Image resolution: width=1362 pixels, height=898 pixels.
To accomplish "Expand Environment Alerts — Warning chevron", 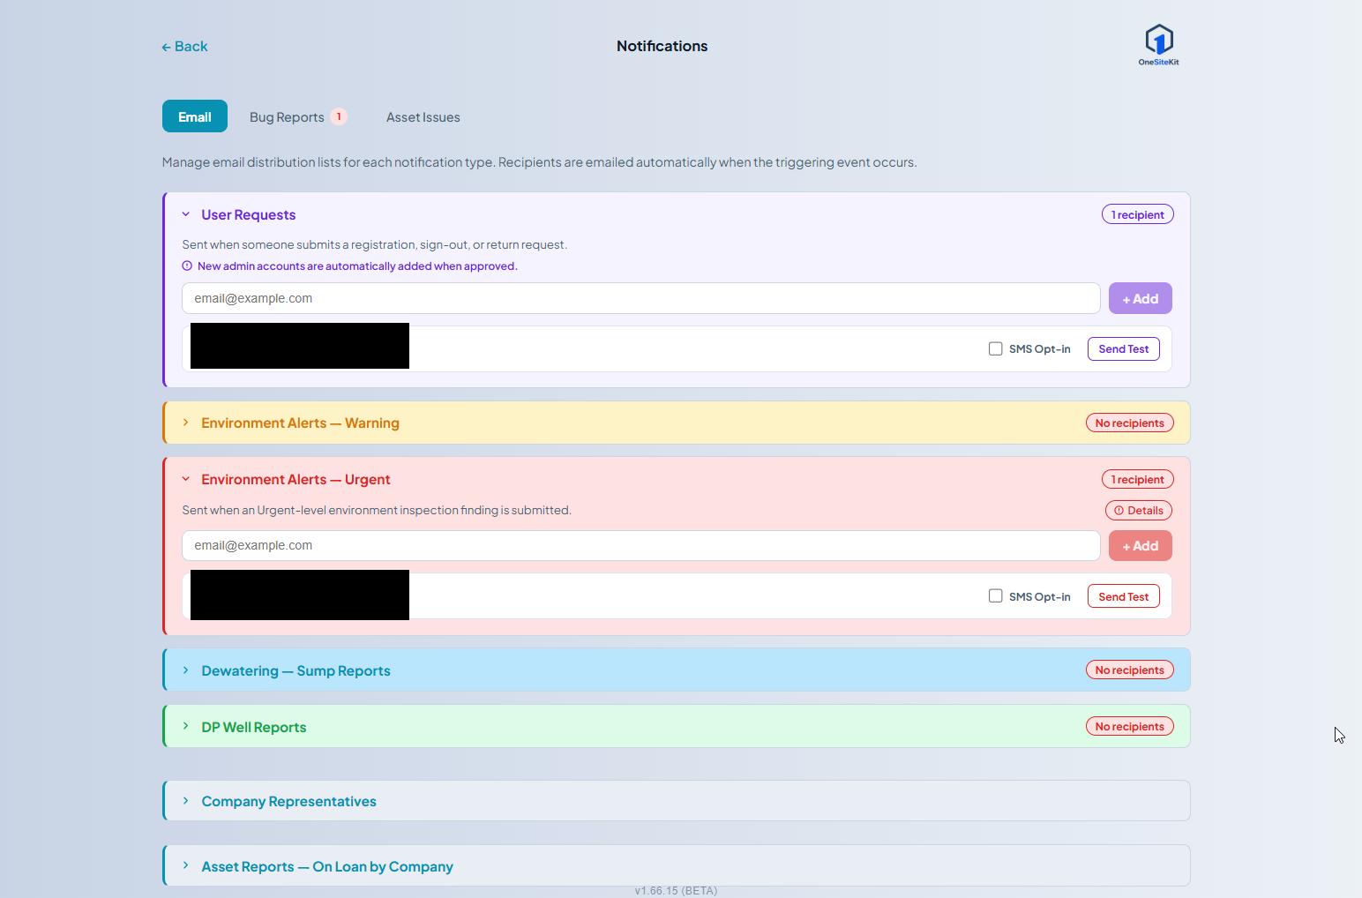I will (x=186, y=423).
